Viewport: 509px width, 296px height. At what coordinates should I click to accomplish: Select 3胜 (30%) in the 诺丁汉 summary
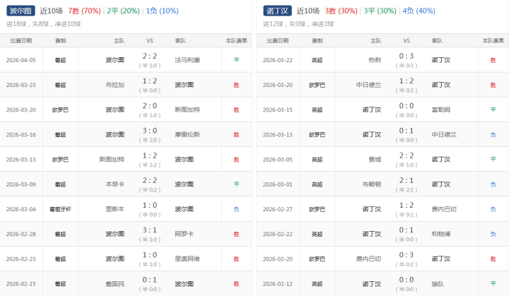pos(341,11)
